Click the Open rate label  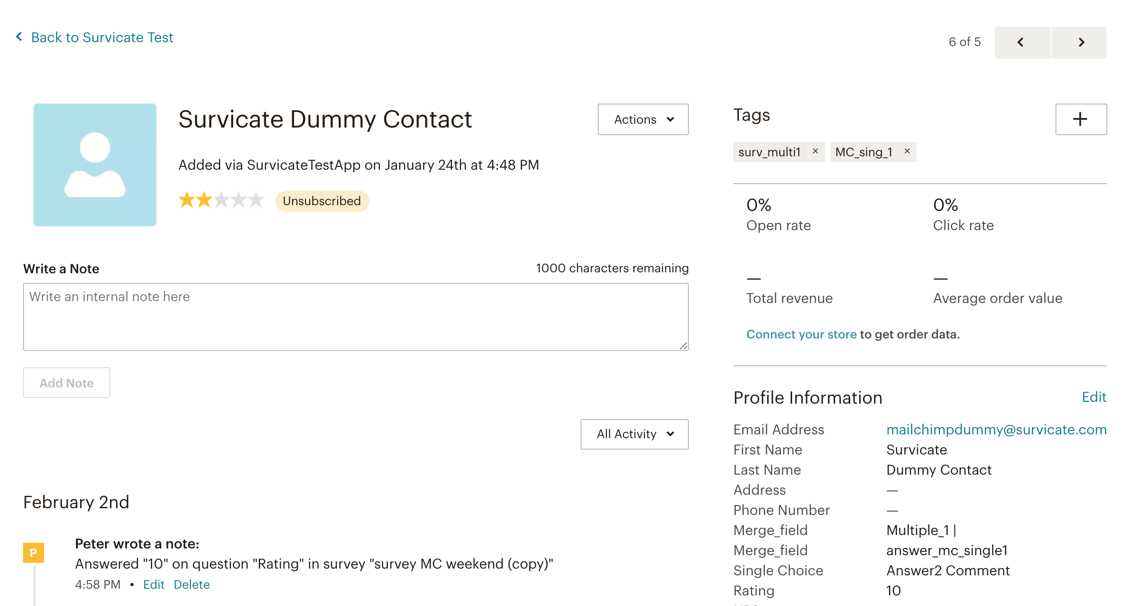coord(779,225)
